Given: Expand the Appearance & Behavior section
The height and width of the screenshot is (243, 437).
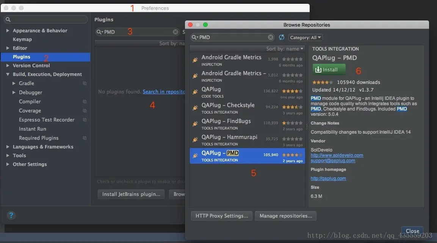Looking at the screenshot, I should [8, 30].
